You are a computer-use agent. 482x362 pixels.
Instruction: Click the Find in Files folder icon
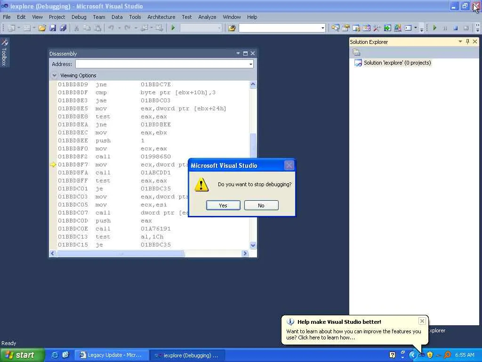[232, 28]
